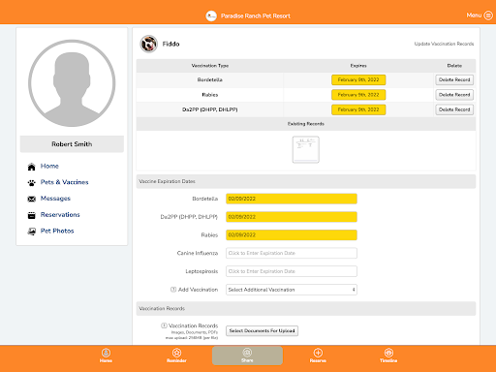Delete the Bordetella vaccination record

pos(454,79)
